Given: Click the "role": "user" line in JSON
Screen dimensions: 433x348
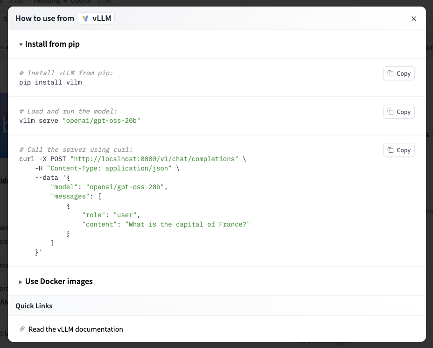Looking at the screenshot, I should (111, 215).
